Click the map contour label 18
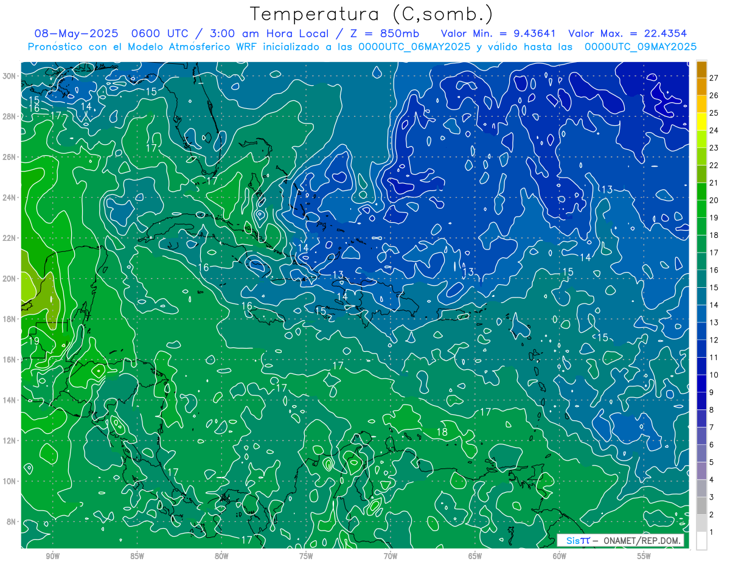 (x=442, y=432)
